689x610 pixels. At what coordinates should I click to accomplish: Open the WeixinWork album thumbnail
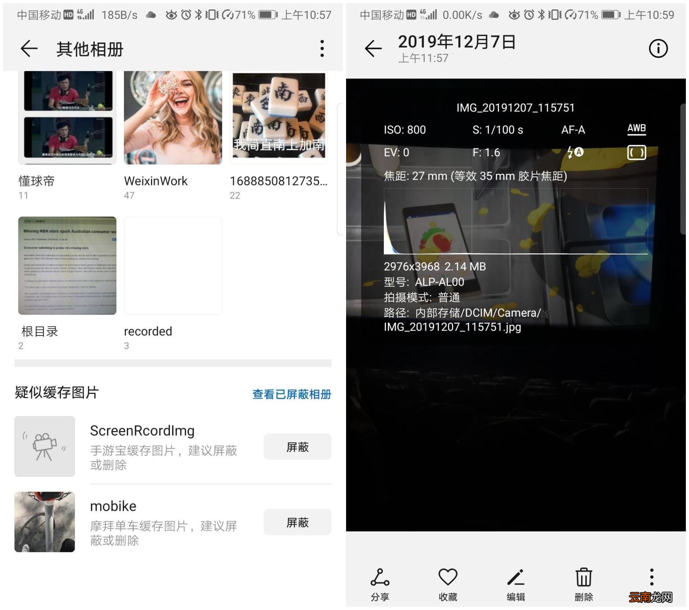pos(173,118)
